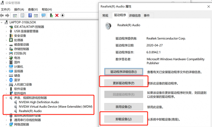Expand the software devices node chevron
Screen dimensions: 212x127
6,89
